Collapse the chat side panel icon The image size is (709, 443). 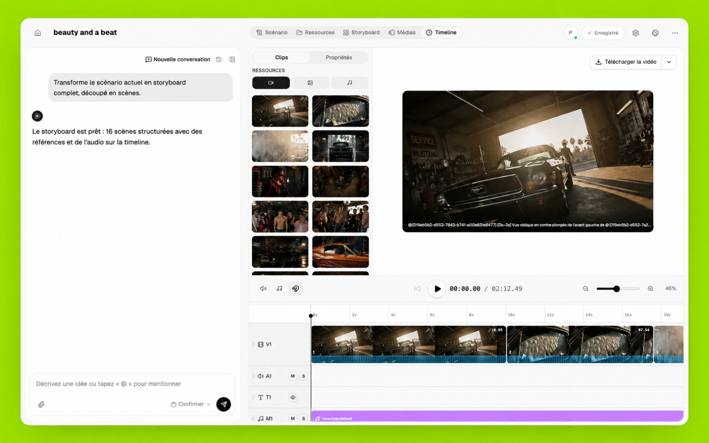(232, 59)
